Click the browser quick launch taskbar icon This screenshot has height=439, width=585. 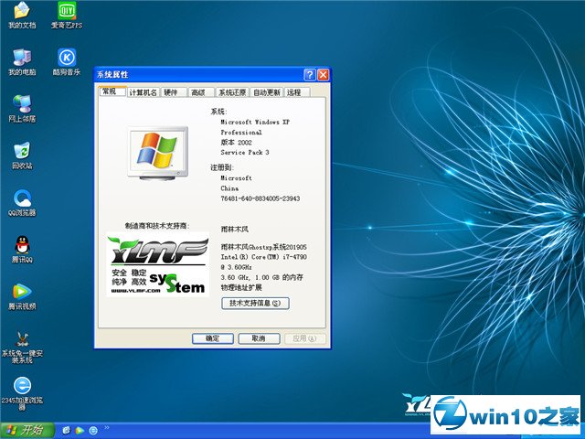click(93, 431)
